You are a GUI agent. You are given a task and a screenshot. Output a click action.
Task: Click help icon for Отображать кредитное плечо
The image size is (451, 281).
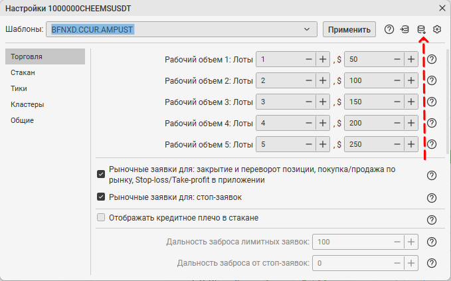(431, 219)
